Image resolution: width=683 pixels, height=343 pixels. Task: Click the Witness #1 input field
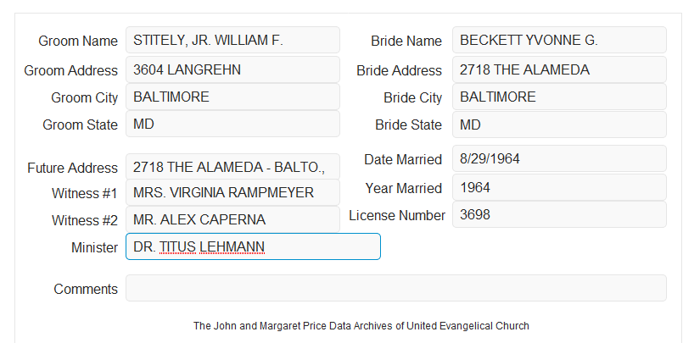(x=232, y=192)
